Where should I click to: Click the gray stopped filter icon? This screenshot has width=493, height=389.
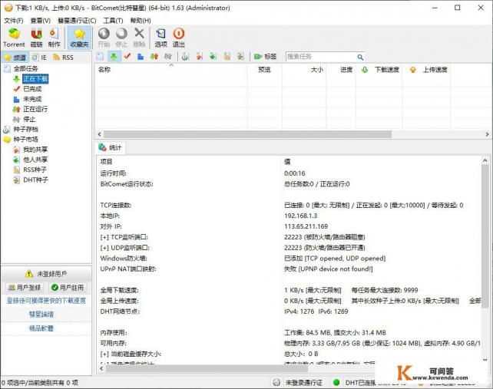point(168,57)
